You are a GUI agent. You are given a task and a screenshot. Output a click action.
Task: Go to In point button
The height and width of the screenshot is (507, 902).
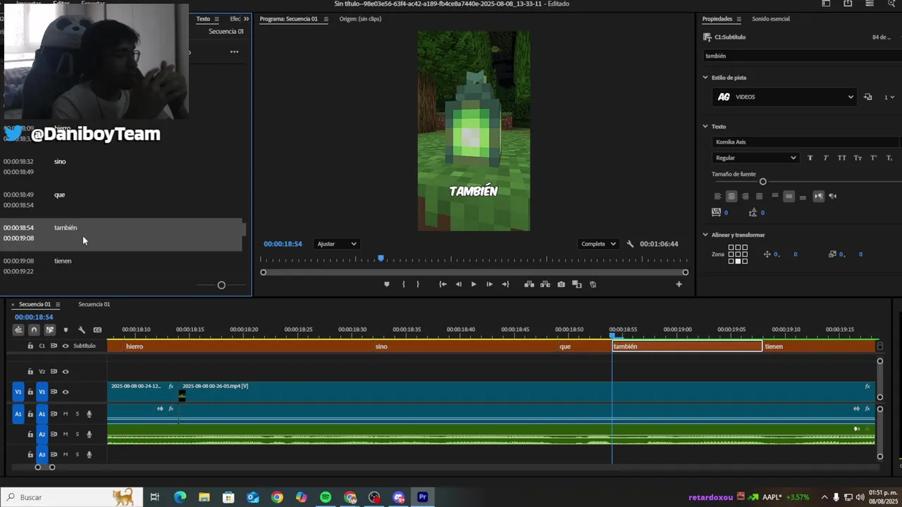pos(443,284)
